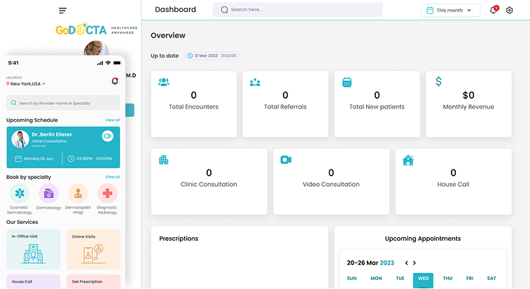Click View all next to Upcoming Schedule
The image size is (530, 289).
[x=112, y=120]
